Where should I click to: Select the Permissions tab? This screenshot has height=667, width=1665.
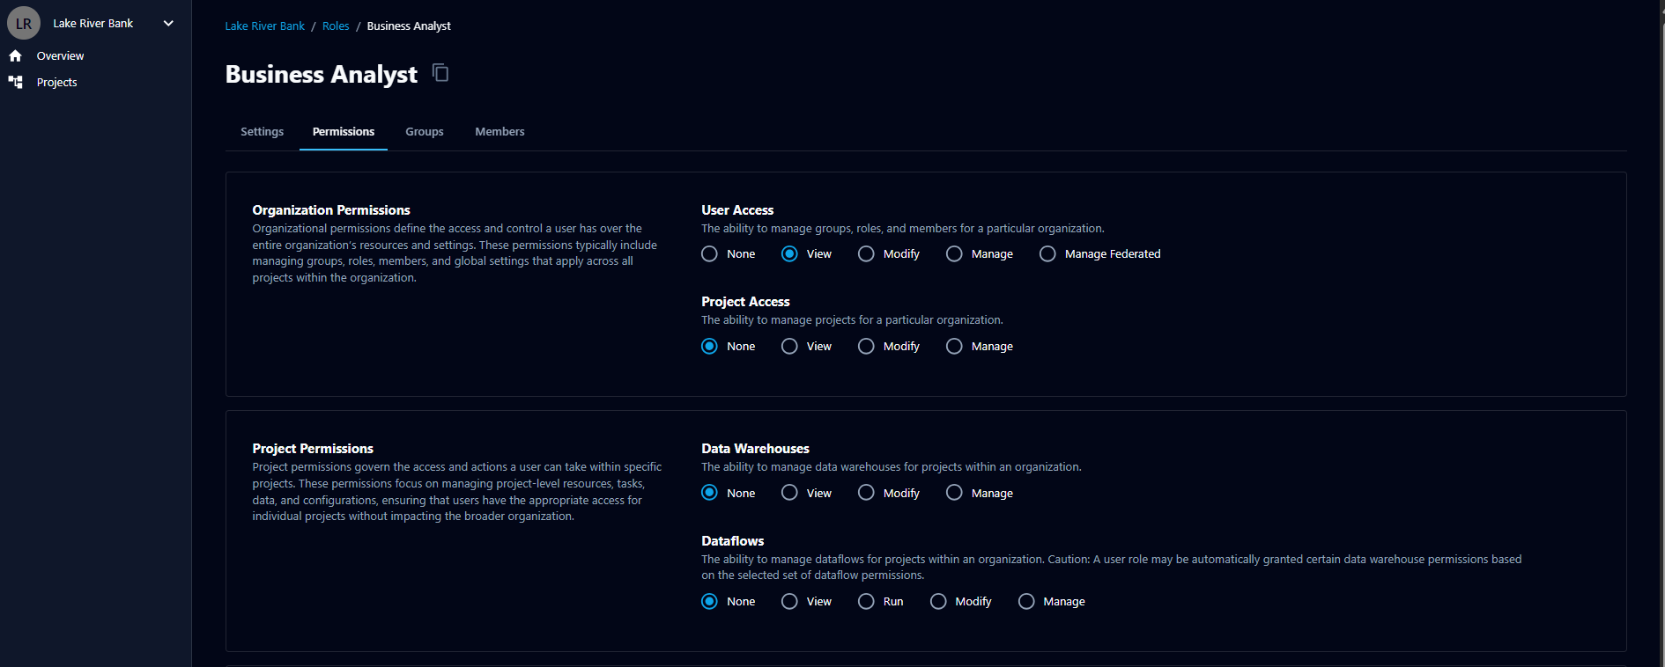click(x=344, y=131)
